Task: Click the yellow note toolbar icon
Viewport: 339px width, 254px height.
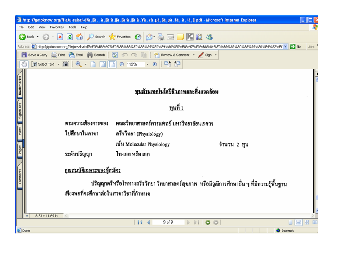Action: pyautogui.click(x=180, y=37)
